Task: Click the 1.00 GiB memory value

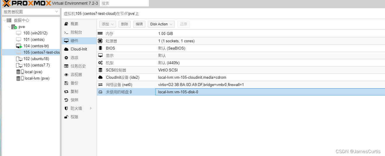Action: 166,34
